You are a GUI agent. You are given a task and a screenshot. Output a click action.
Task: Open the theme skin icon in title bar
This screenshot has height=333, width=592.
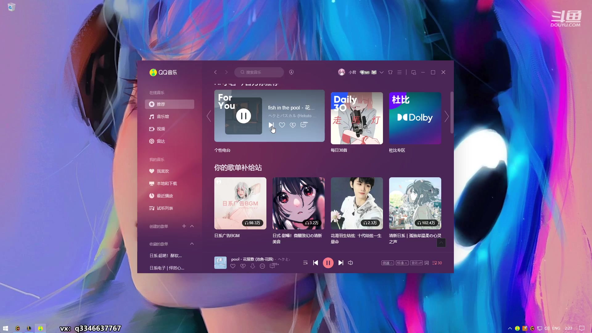click(x=390, y=72)
